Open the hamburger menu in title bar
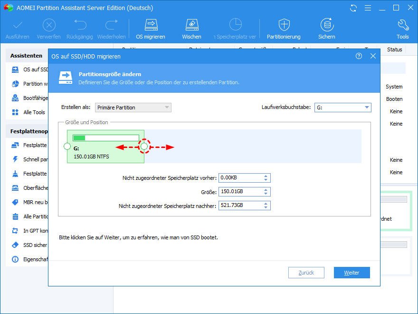The width and height of the screenshot is (418, 314). tap(368, 8)
